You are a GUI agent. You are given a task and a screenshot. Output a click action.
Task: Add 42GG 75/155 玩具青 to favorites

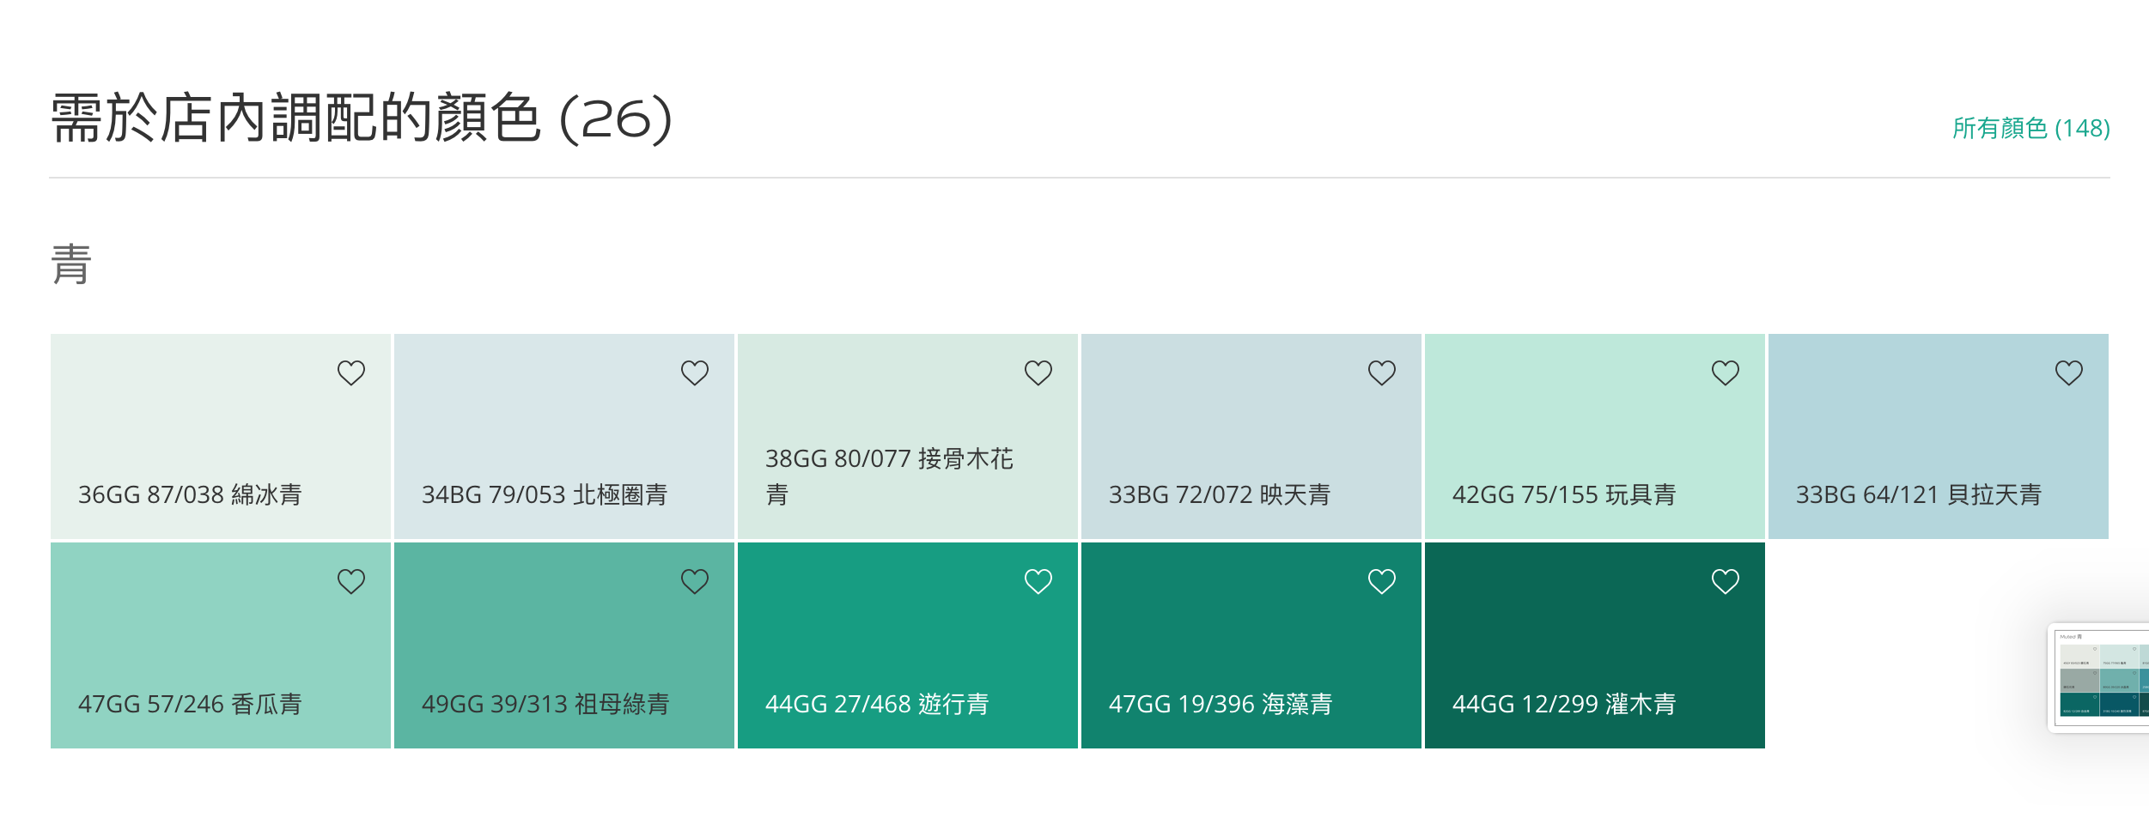(x=1725, y=373)
